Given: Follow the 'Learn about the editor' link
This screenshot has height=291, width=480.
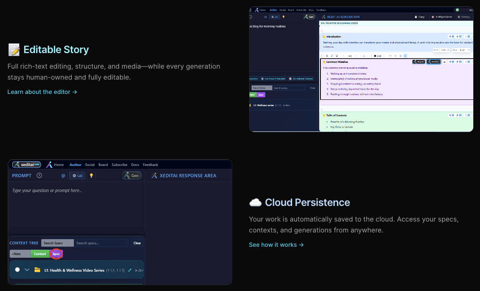Looking at the screenshot, I should coord(42,92).
